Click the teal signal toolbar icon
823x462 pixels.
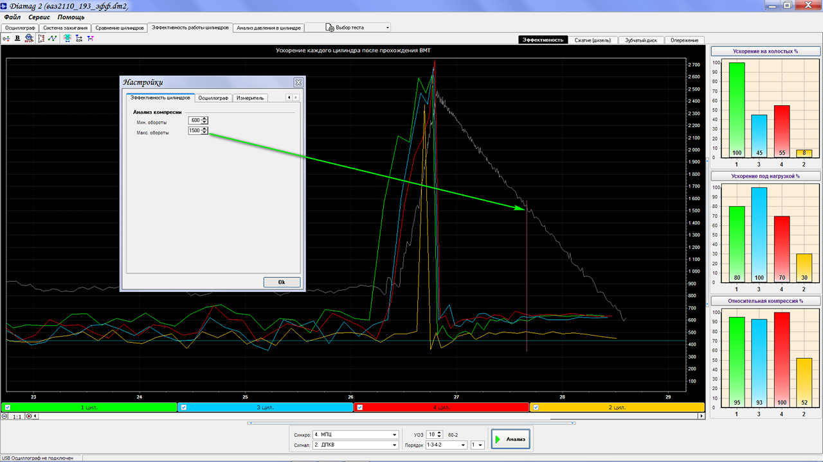[68, 38]
